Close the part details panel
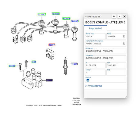Image resolution: width=137 pixels, height=116 pixels. [125, 16]
